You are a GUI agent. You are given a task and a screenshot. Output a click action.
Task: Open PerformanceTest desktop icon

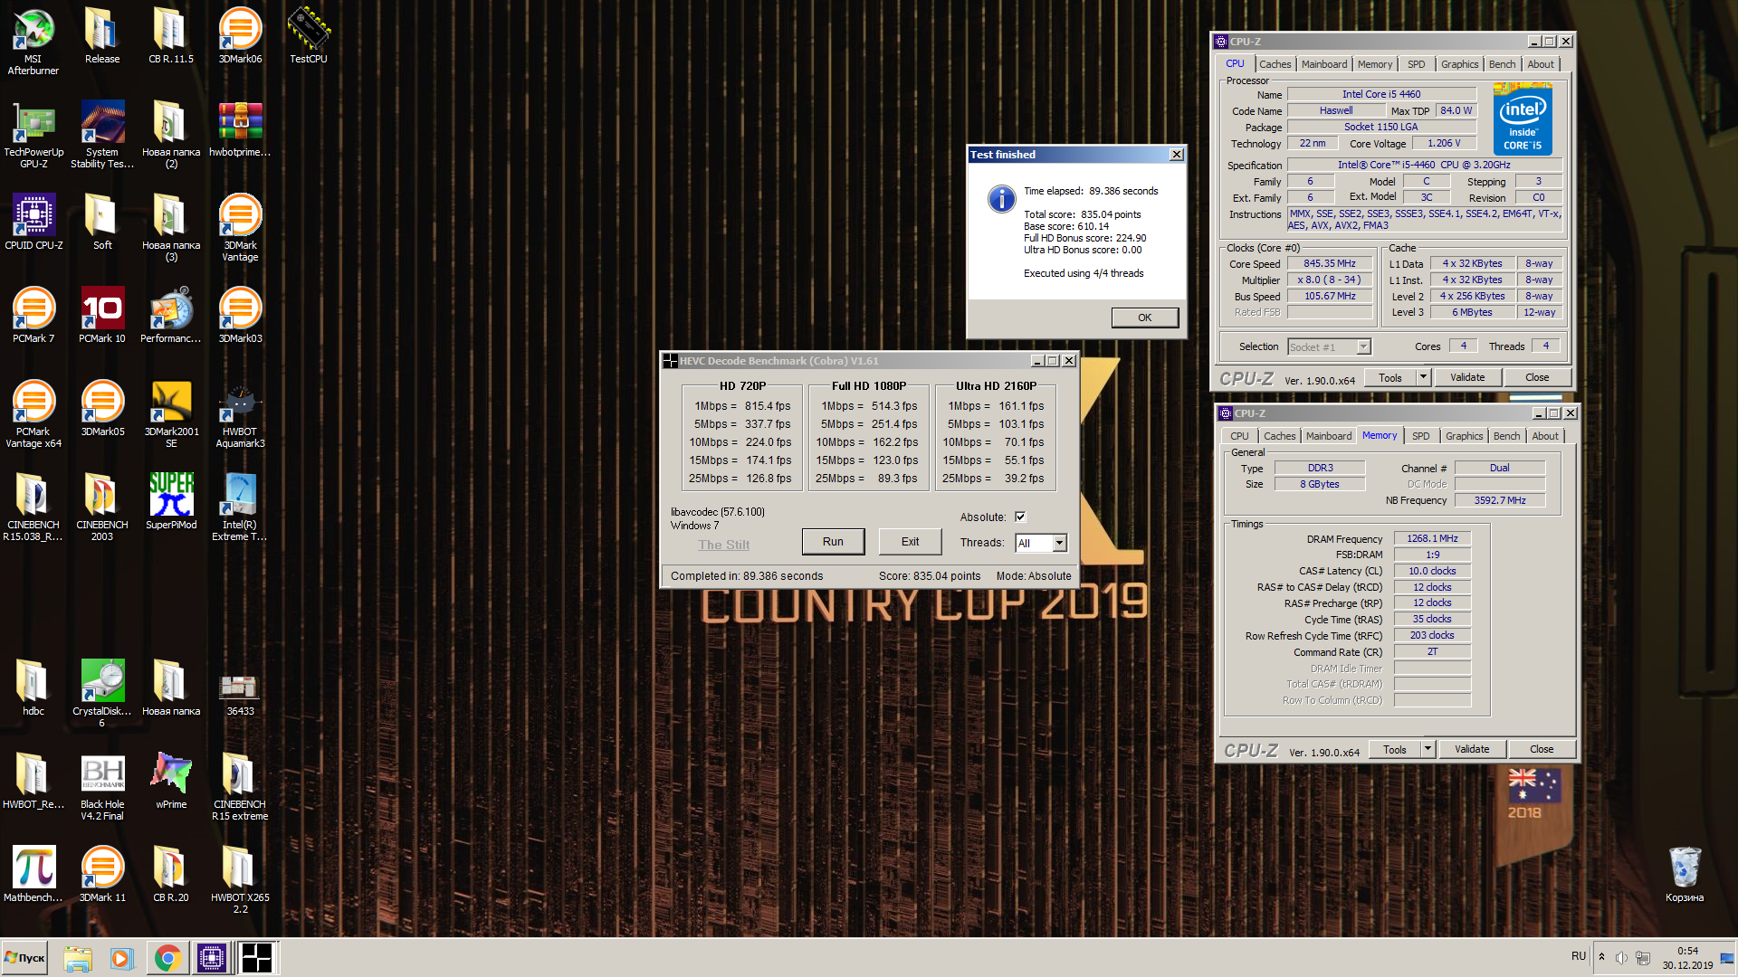coord(171,315)
